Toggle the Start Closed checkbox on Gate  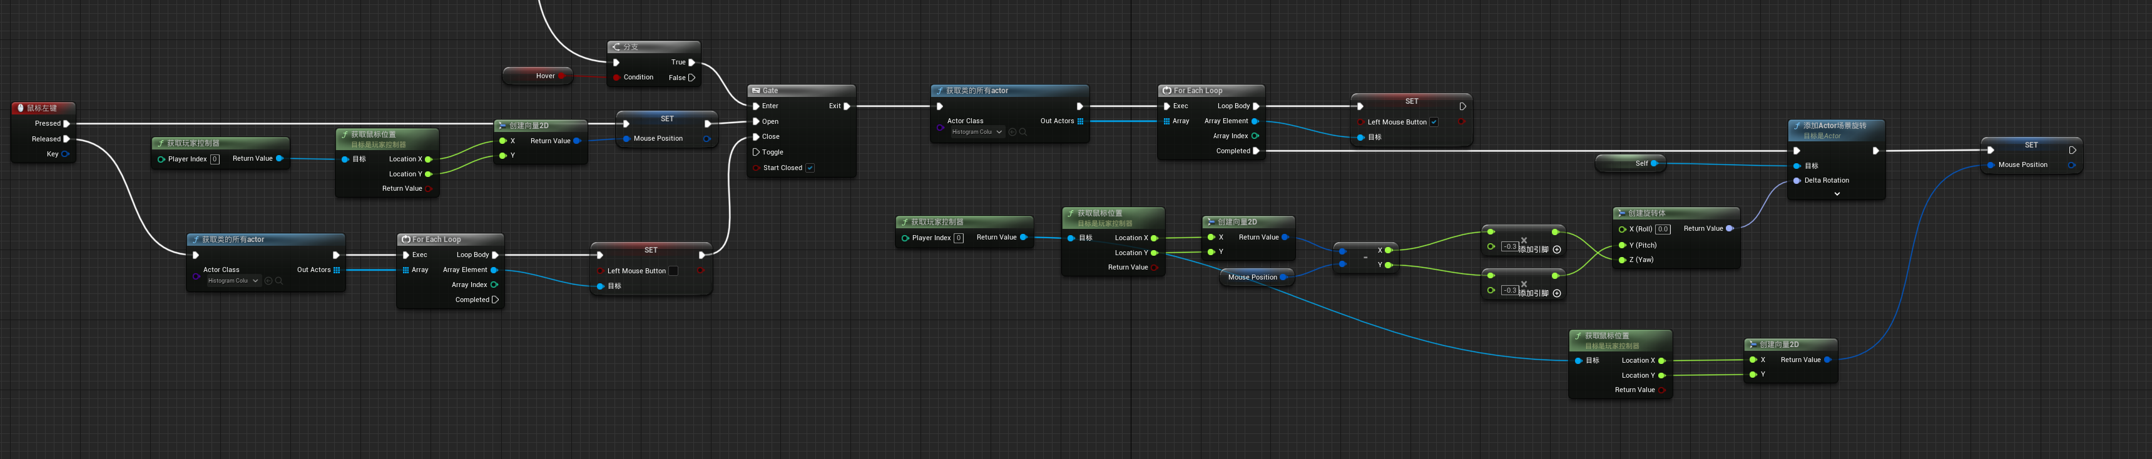pyautogui.click(x=810, y=168)
